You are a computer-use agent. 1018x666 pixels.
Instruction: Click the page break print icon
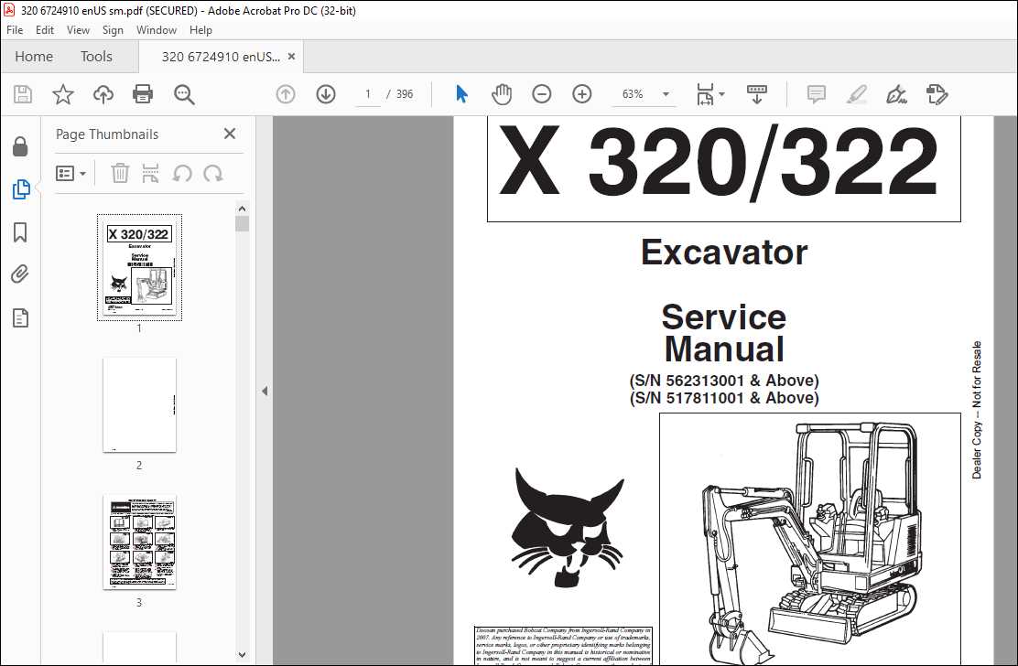pos(151,173)
